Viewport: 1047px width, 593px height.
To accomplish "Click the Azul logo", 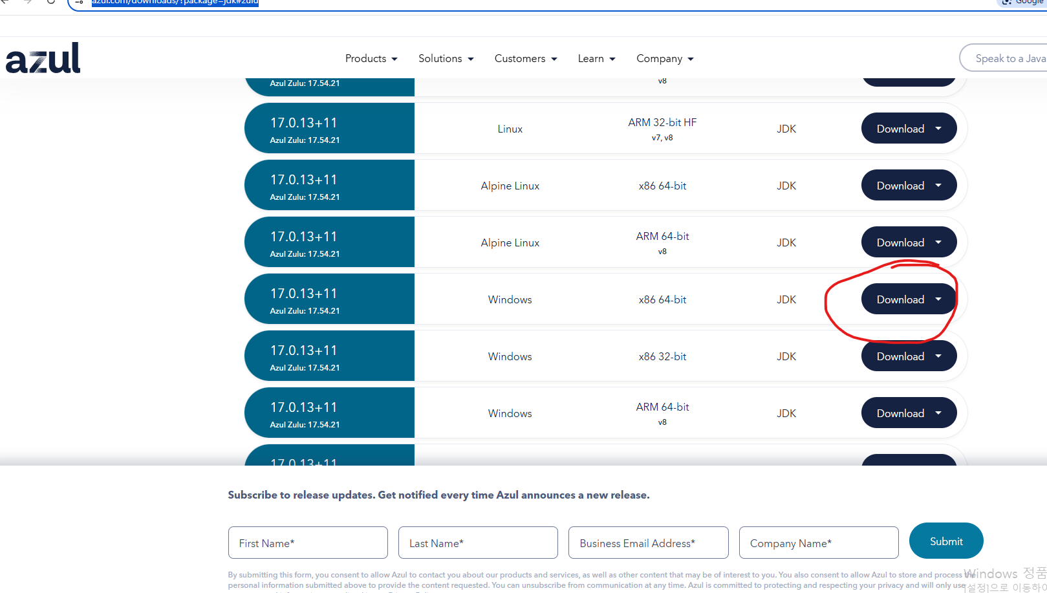I will [43, 58].
